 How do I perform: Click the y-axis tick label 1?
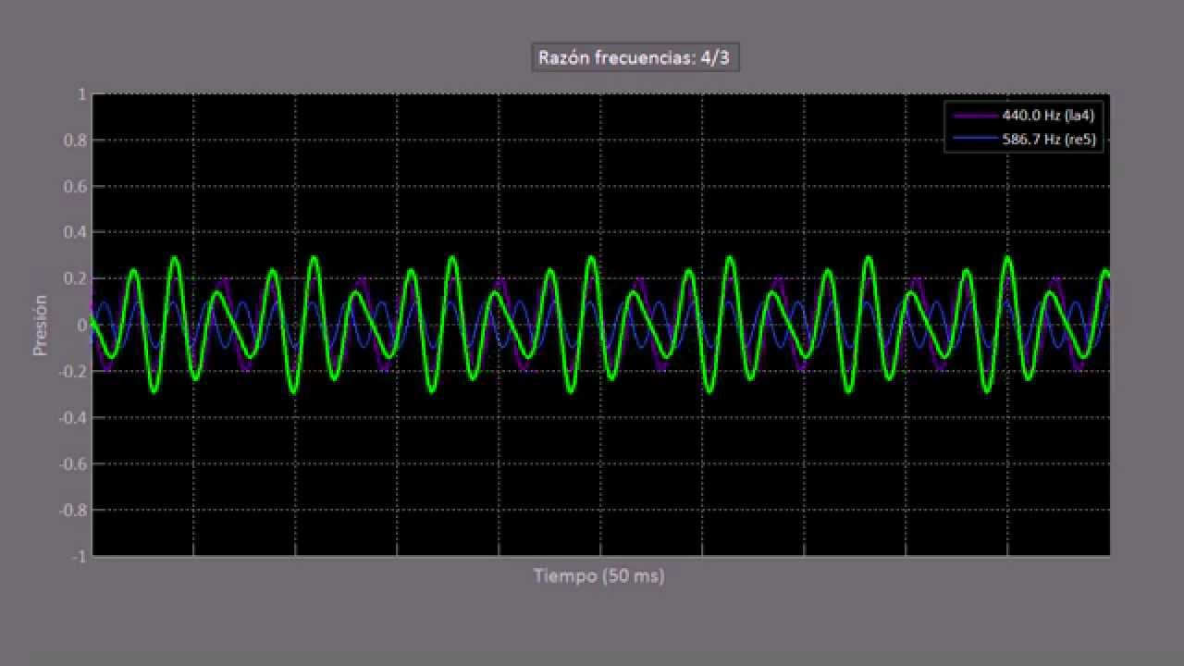82,94
